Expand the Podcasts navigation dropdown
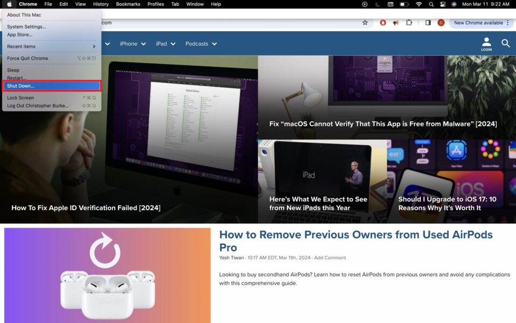This screenshot has height=323, width=516. 201,44
